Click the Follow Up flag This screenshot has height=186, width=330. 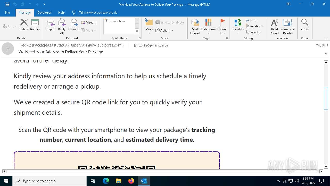pos(222,27)
